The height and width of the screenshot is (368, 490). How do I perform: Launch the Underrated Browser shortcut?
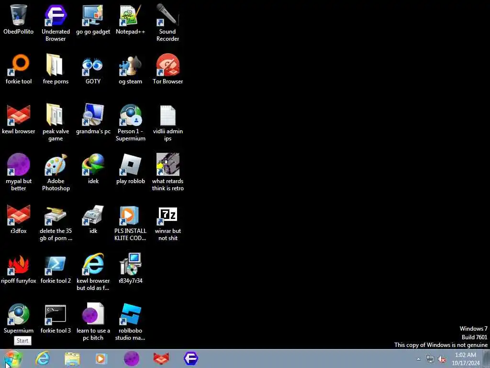(x=56, y=23)
